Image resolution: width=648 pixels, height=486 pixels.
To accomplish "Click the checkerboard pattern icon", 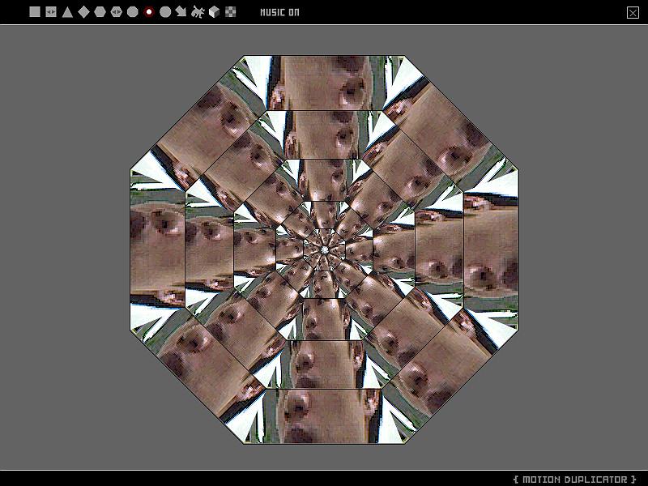I will tap(231, 12).
